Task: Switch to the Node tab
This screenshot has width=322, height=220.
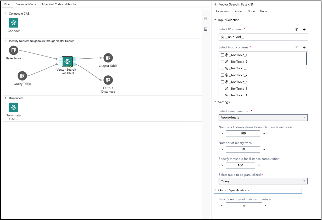Action: (251, 11)
